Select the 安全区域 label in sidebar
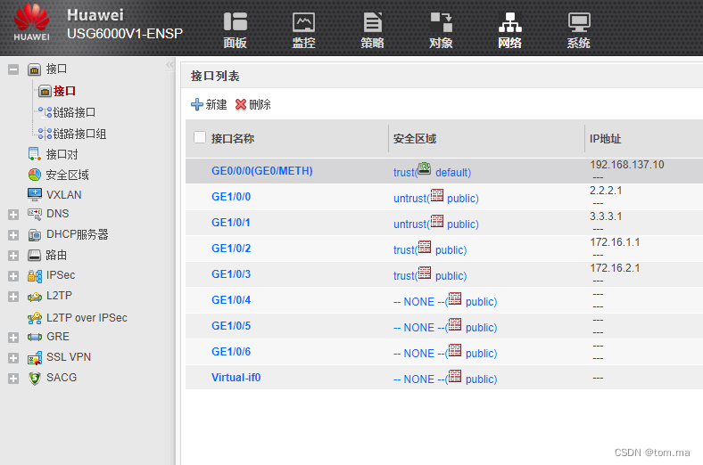Viewport: 703px width, 465px height. tap(67, 175)
